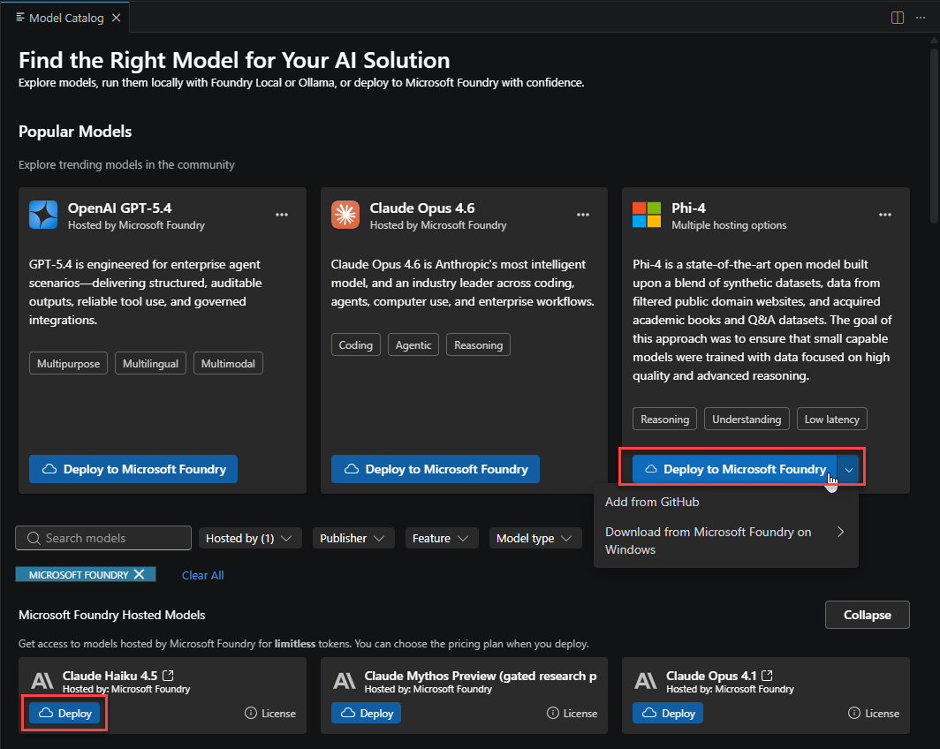Click the OpenAI GPT-5.4 logo icon
940x749 pixels.
[43, 215]
